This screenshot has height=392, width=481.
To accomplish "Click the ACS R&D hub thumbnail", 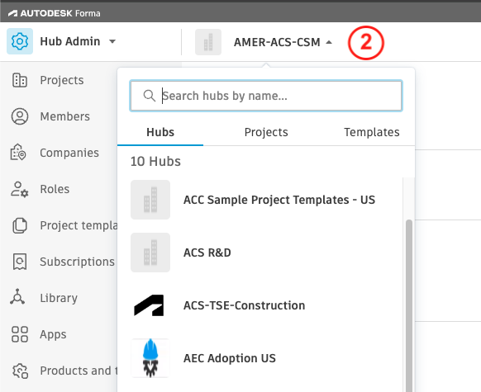I will pyautogui.click(x=150, y=253).
